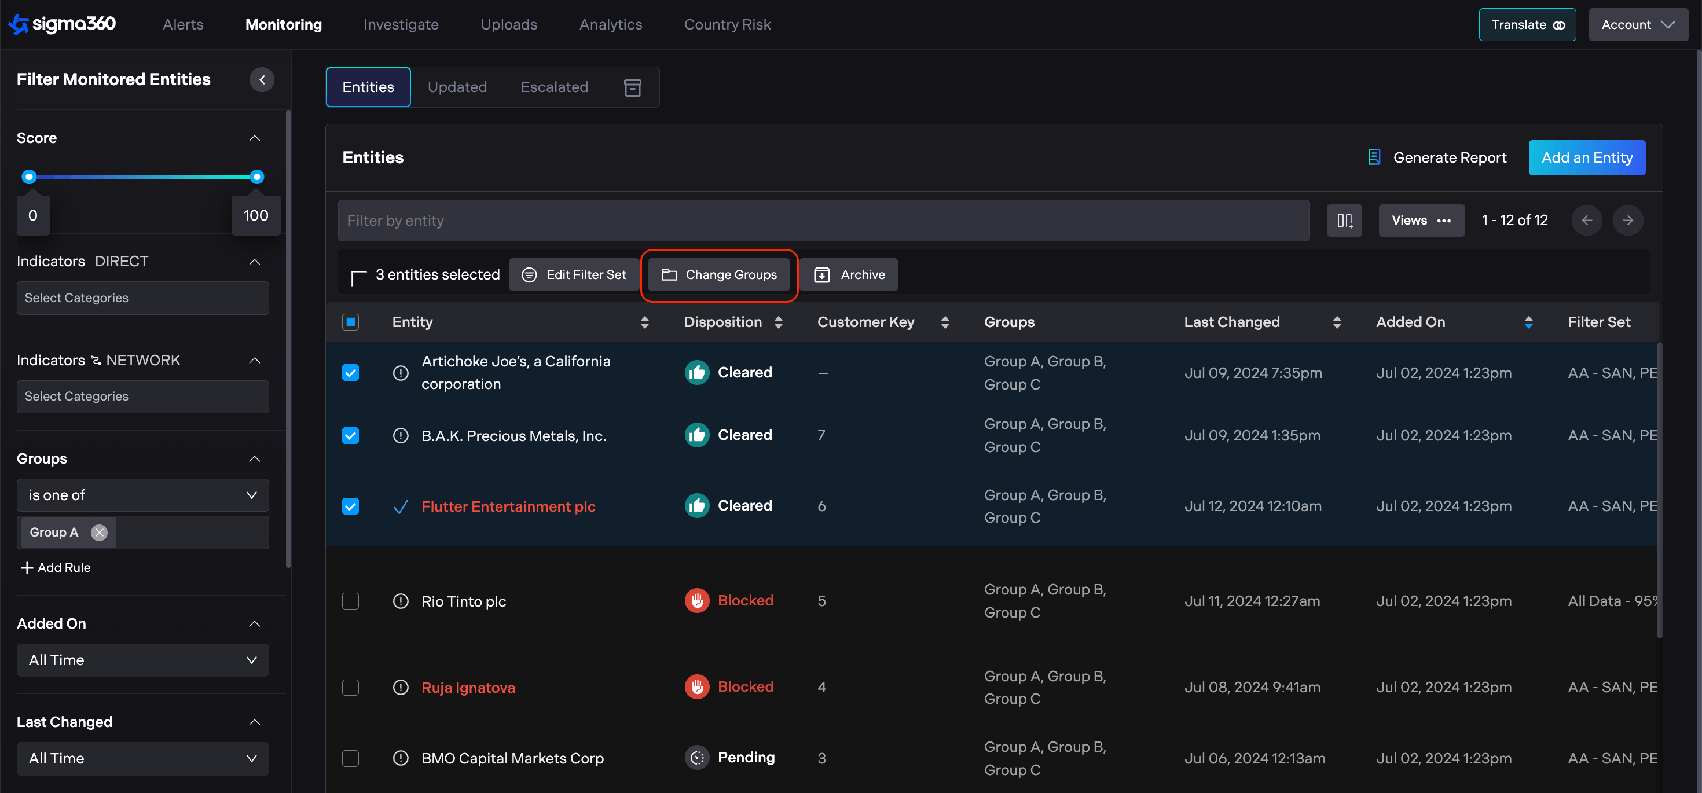This screenshot has width=1702, height=793.
Task: Select the Rio Tinto plc checkbox
Action: tap(350, 601)
